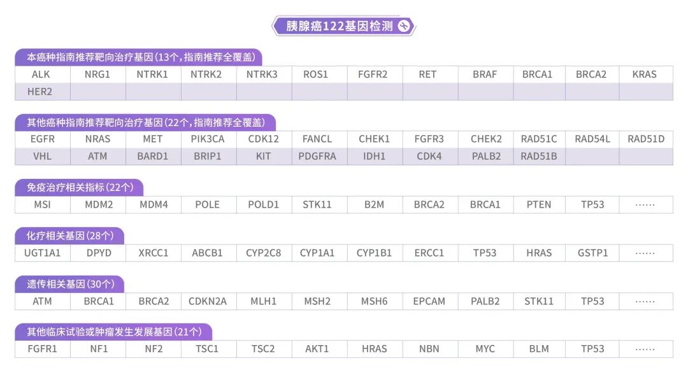Click the MDM4 cell
This screenshot has height=375, width=688.
[153, 205]
